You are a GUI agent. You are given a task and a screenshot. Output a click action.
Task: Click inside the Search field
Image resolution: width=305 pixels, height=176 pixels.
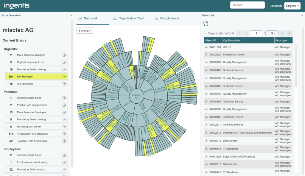[x=247, y=5]
